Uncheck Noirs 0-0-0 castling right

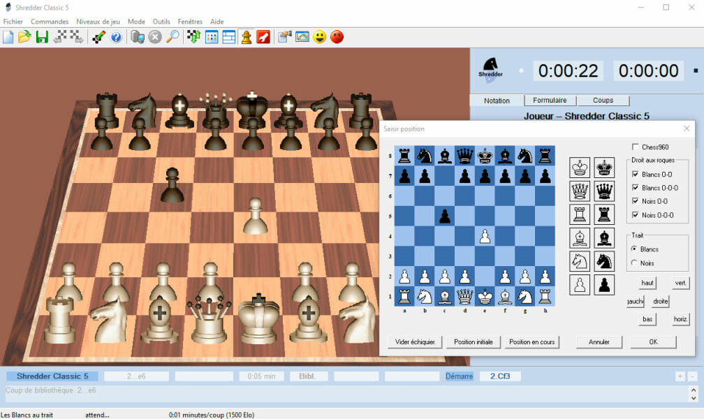point(635,215)
